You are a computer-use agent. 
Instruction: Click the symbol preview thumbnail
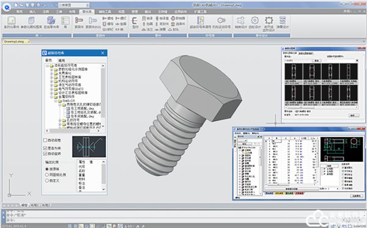point(89,147)
